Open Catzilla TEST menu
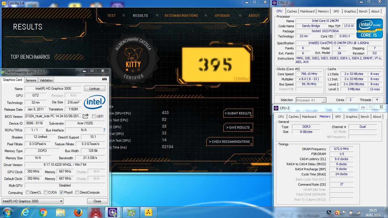Viewport: 388px width, 218px height. tap(111, 16)
